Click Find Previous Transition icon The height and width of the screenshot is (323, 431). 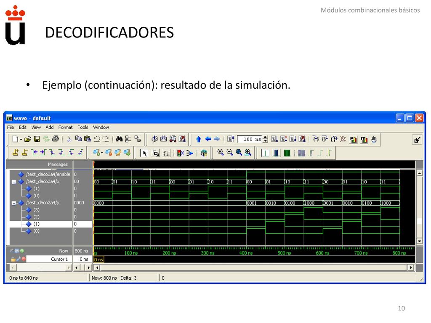point(35,152)
